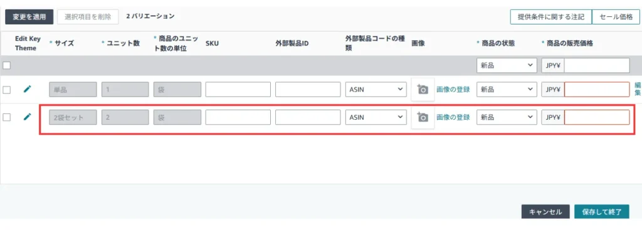Viewport: 642px width, 230px height.
Task: Click the disabled 単品 size field
Action: point(73,90)
